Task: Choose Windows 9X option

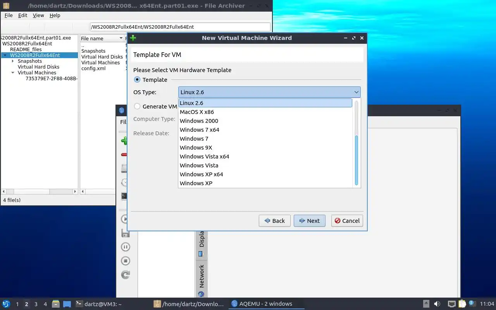Action: coord(265,148)
